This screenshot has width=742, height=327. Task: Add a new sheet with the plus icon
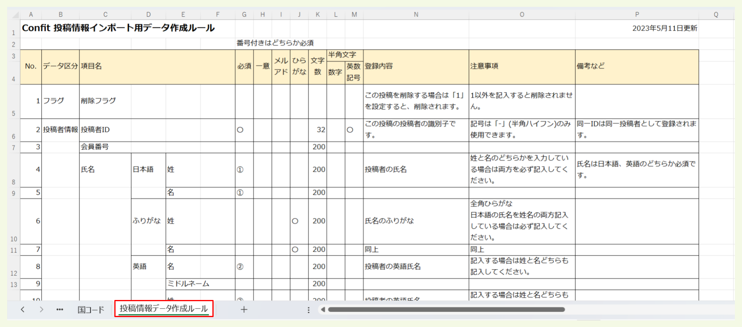click(244, 310)
